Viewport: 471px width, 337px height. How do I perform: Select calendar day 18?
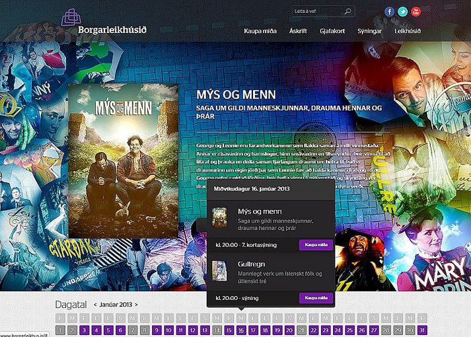pyautogui.click(x=266, y=330)
